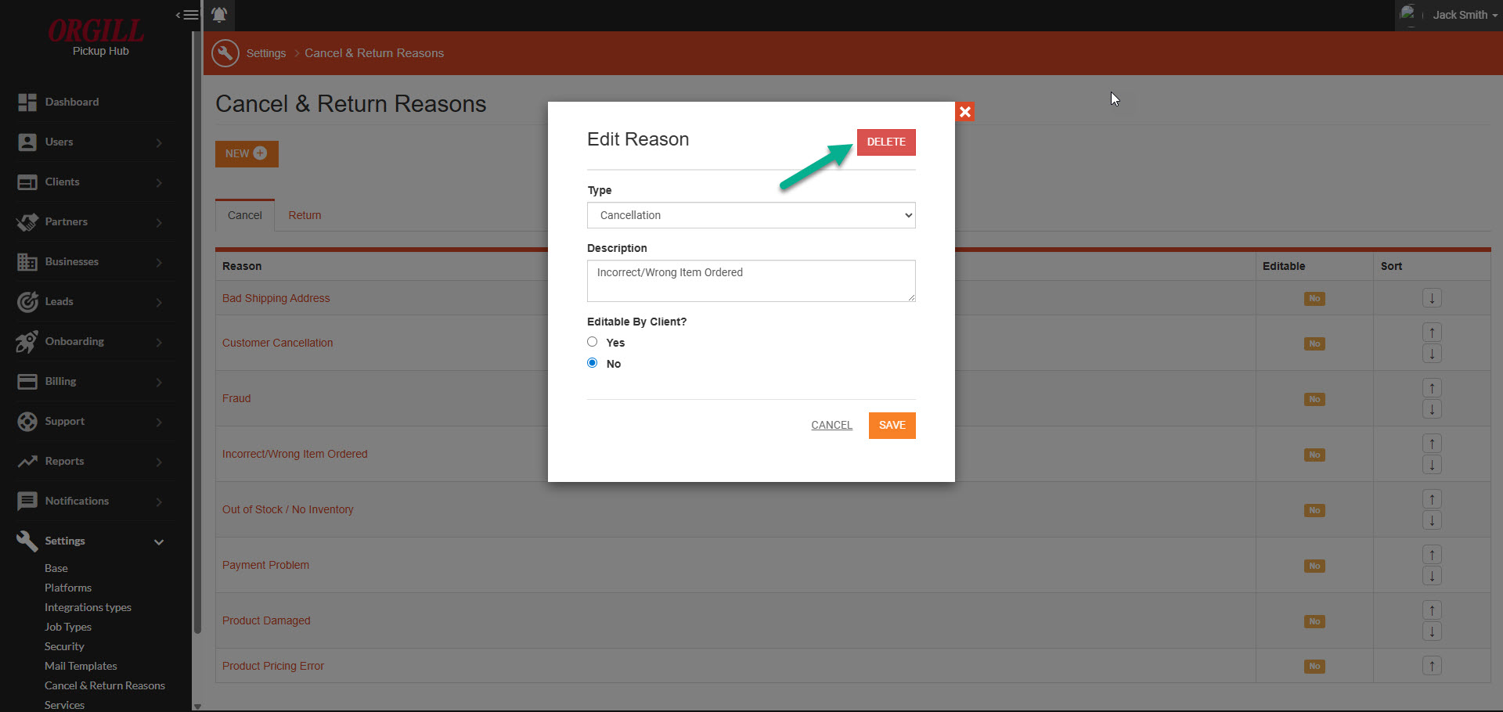Click the Billing card icon
Image resolution: width=1503 pixels, height=712 pixels.
[27, 381]
